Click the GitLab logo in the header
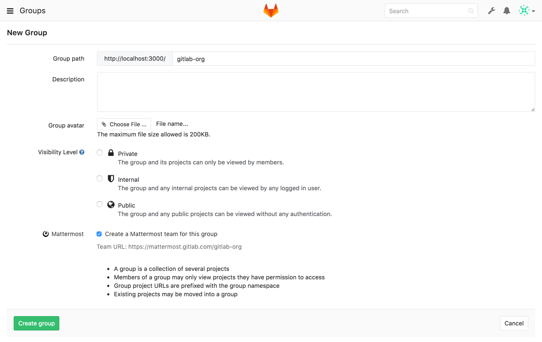The width and height of the screenshot is (542, 342). point(271,11)
